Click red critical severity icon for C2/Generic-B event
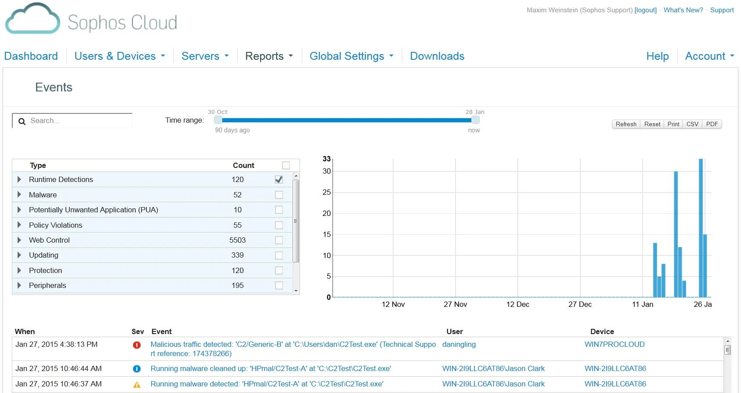 click(x=137, y=345)
